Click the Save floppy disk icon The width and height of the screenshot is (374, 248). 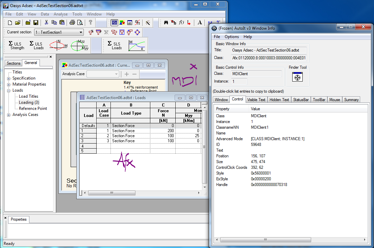coord(36,23)
